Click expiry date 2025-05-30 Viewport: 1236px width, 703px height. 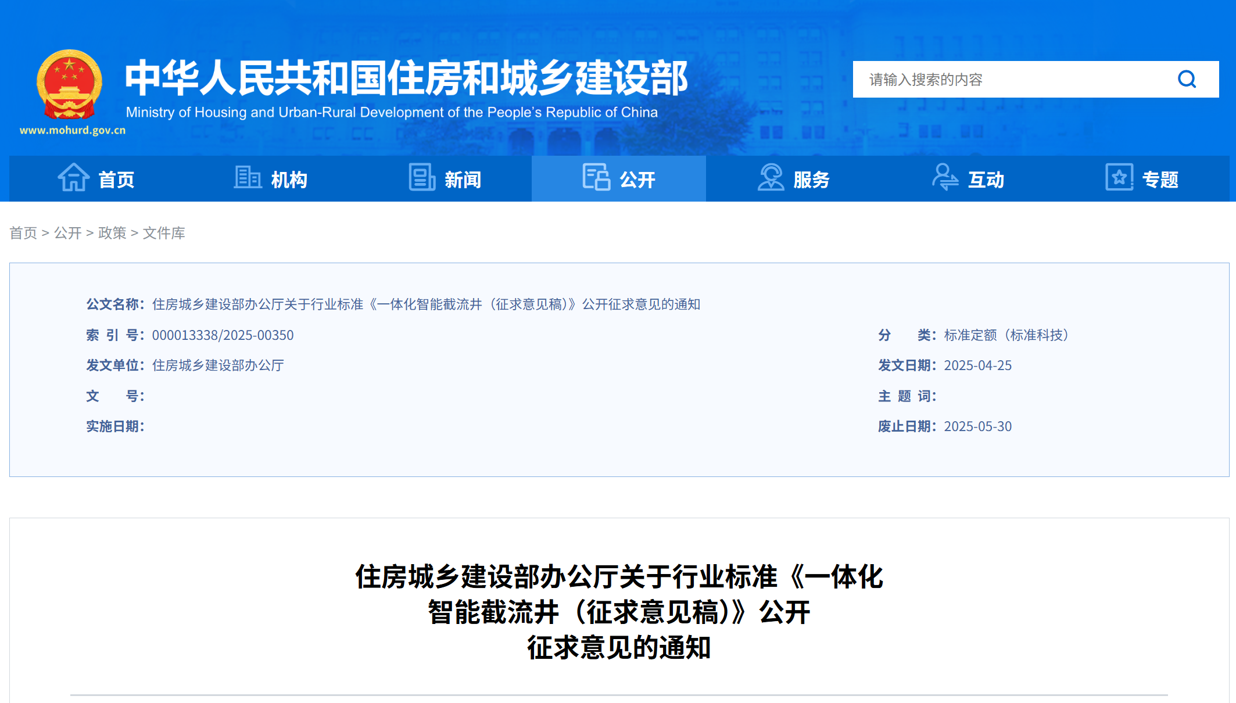click(977, 426)
